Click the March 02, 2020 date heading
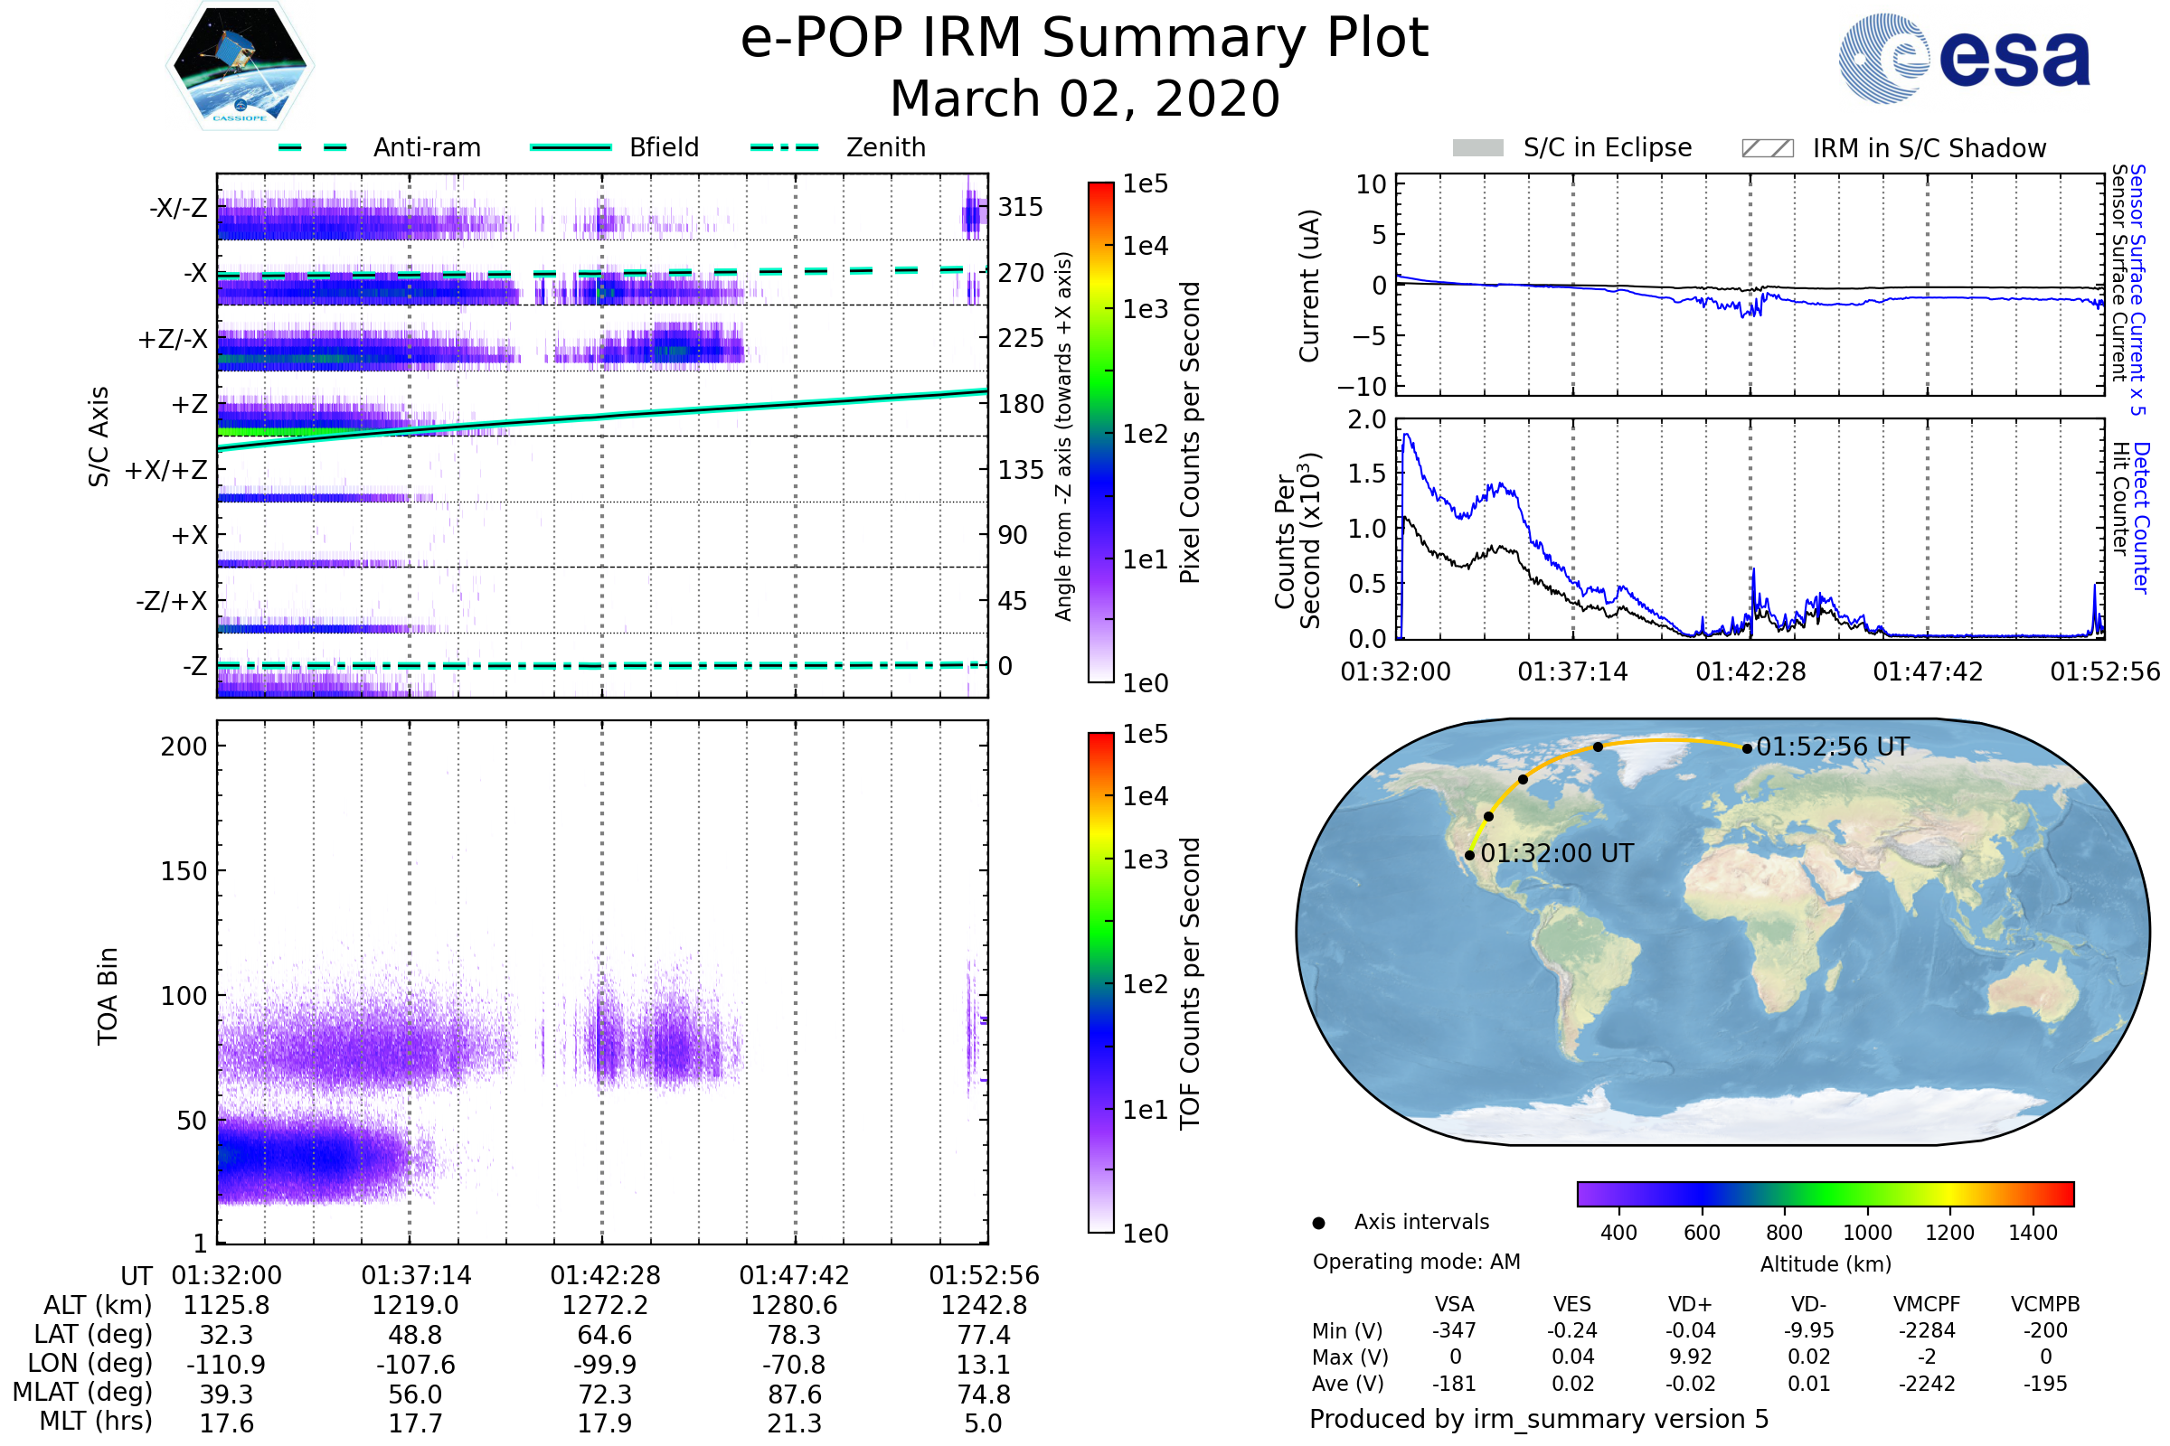The image size is (2170, 1446). 1084,99
